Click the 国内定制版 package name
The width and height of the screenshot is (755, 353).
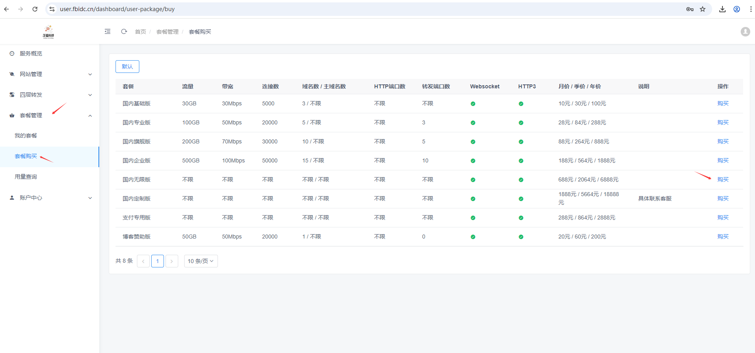(137, 198)
